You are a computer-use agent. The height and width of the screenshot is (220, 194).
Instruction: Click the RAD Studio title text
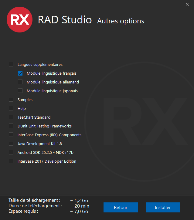point(65,20)
